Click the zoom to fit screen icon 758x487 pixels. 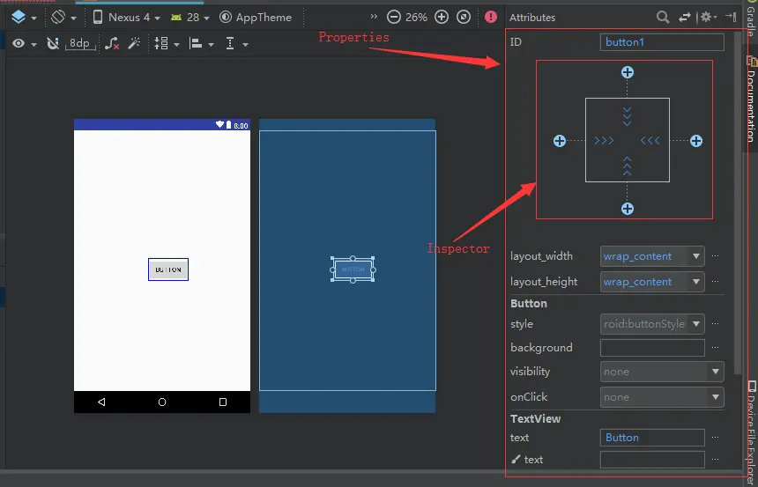click(x=464, y=18)
